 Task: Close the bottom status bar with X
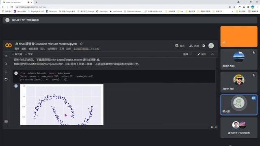point(216,127)
